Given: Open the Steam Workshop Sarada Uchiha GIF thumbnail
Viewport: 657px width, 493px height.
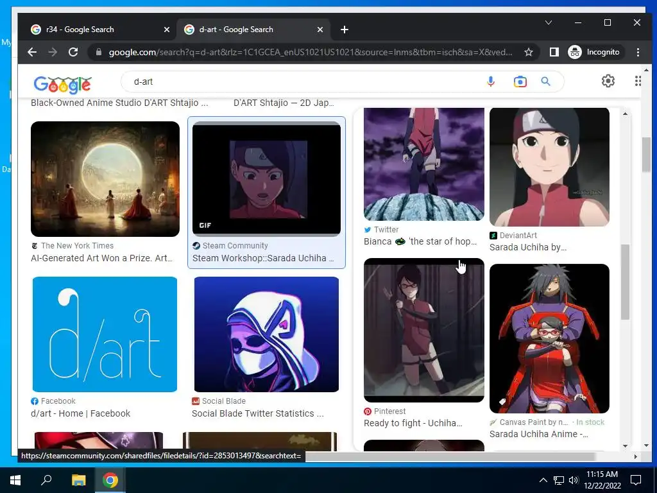Looking at the screenshot, I should tap(266, 179).
